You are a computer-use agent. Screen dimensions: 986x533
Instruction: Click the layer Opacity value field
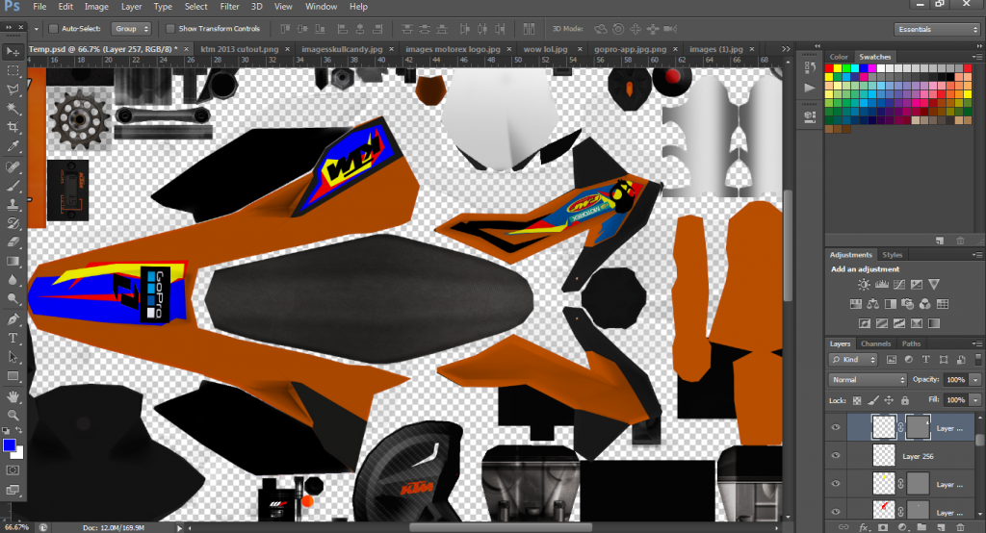coord(955,380)
